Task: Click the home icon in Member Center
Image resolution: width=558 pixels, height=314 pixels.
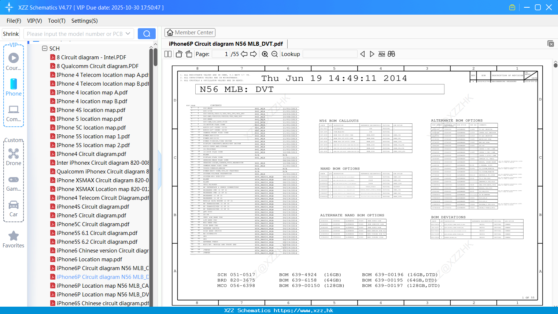Action: coord(170,33)
